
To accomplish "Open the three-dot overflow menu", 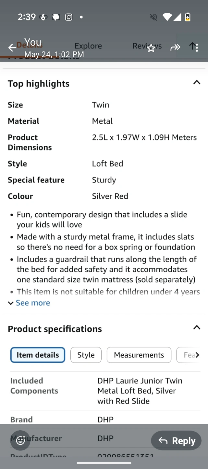I will pyautogui.click(x=197, y=48).
